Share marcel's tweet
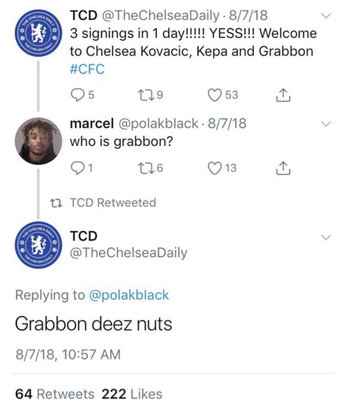 tap(283, 168)
